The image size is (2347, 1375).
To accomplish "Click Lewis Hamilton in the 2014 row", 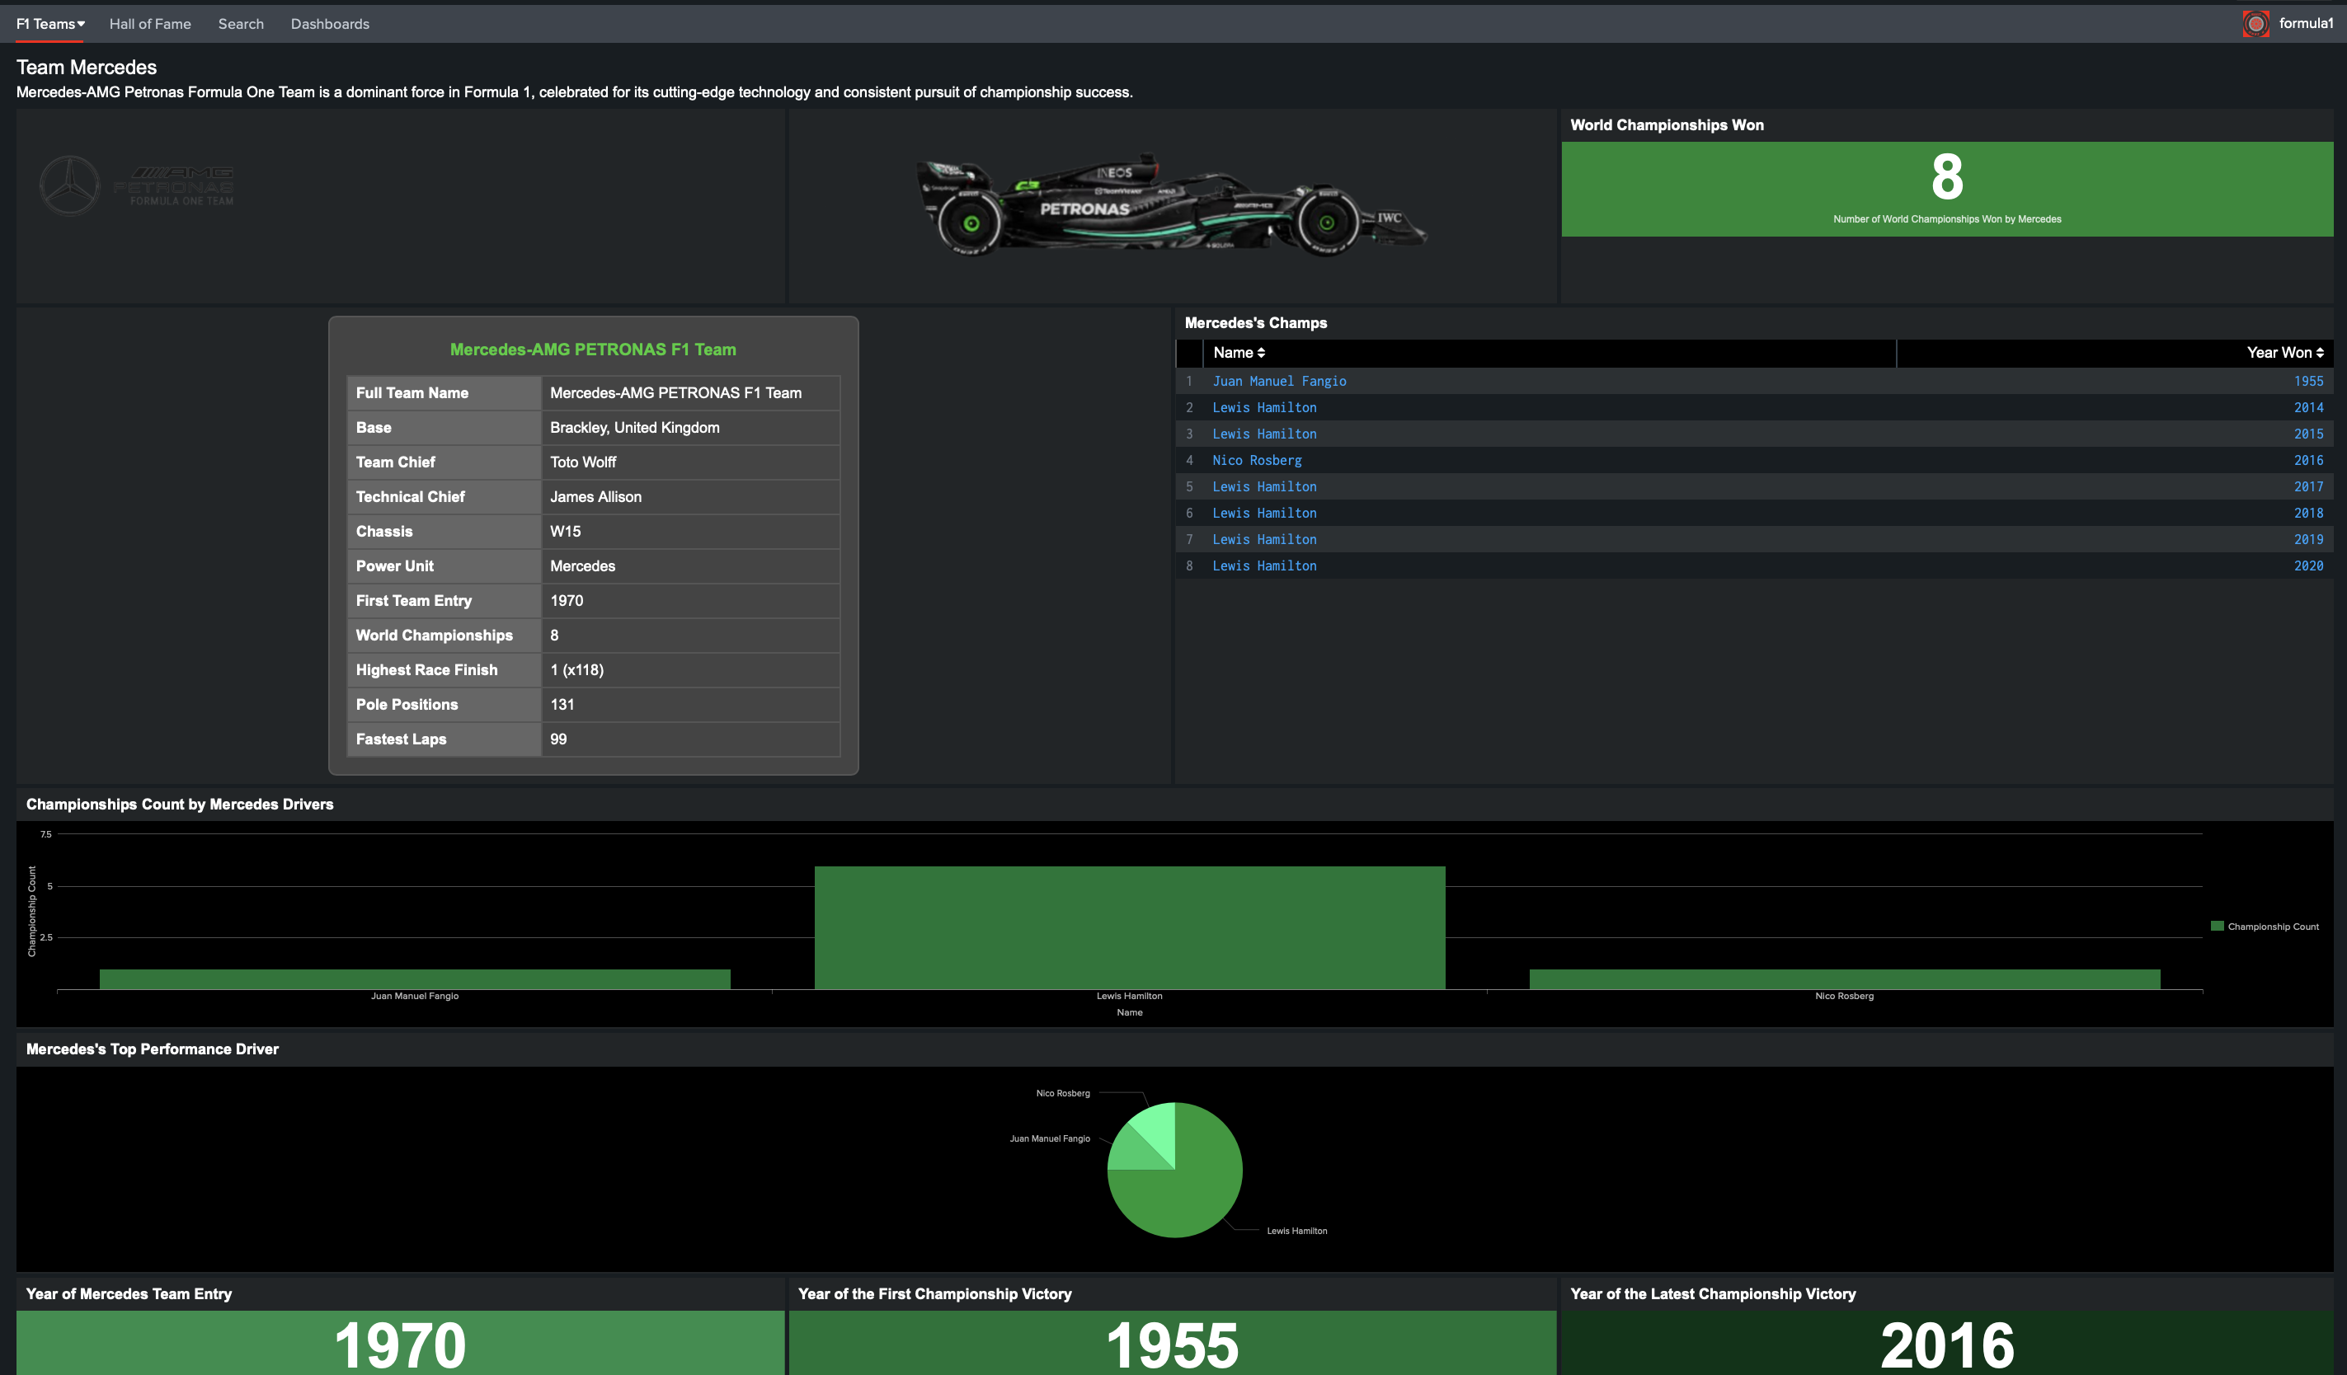I will coord(1264,408).
